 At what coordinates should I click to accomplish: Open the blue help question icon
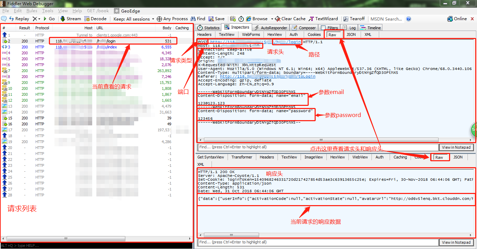(x=409, y=19)
